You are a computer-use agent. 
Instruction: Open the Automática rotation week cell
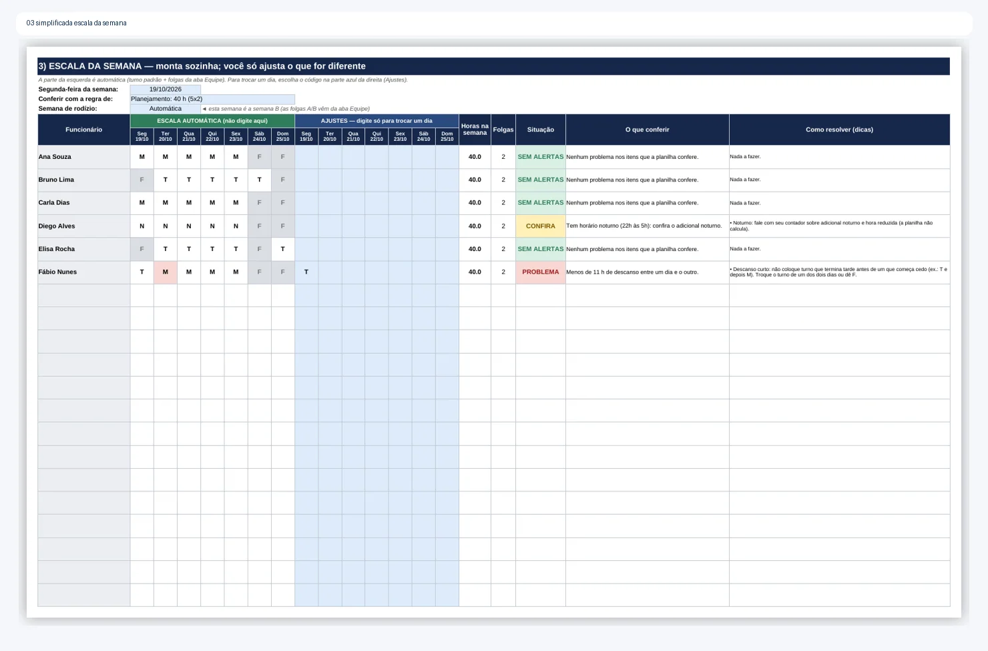pos(166,109)
